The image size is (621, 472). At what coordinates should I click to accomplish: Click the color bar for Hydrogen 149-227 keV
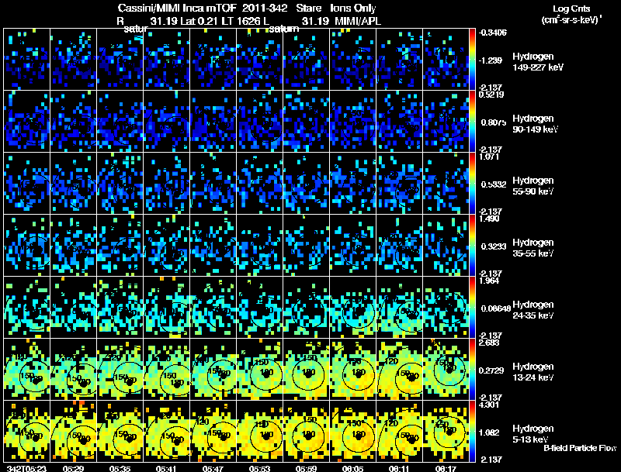click(x=473, y=60)
